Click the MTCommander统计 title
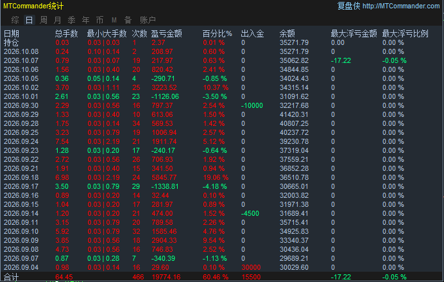The image size is (444, 282). [33, 6]
